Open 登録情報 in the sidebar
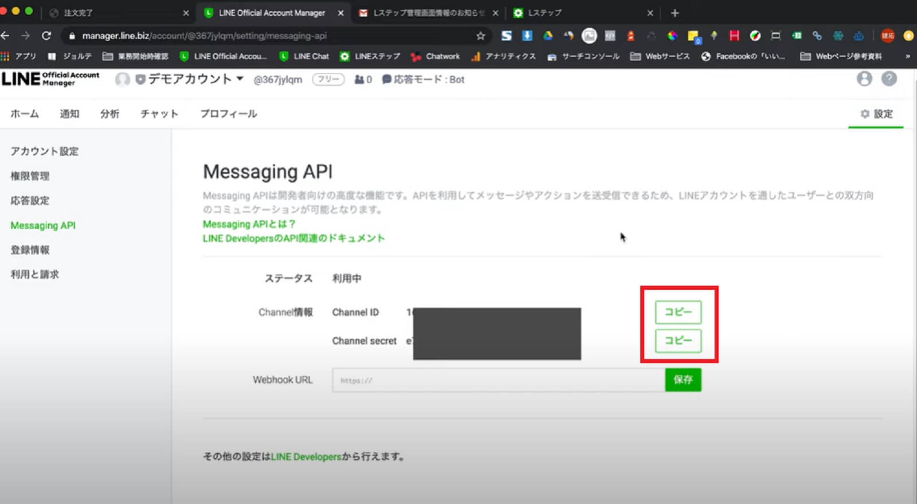The width and height of the screenshot is (917, 504). point(30,250)
